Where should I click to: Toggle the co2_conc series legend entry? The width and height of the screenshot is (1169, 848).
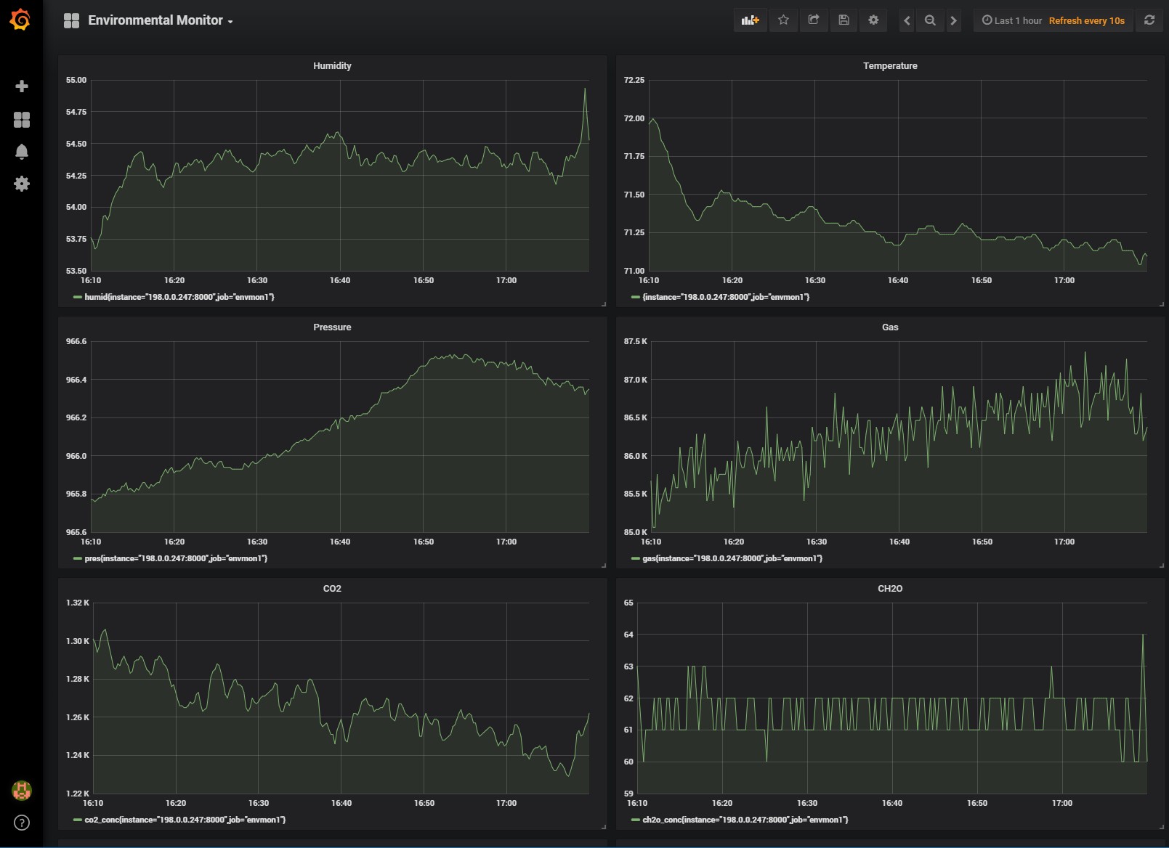click(185, 820)
